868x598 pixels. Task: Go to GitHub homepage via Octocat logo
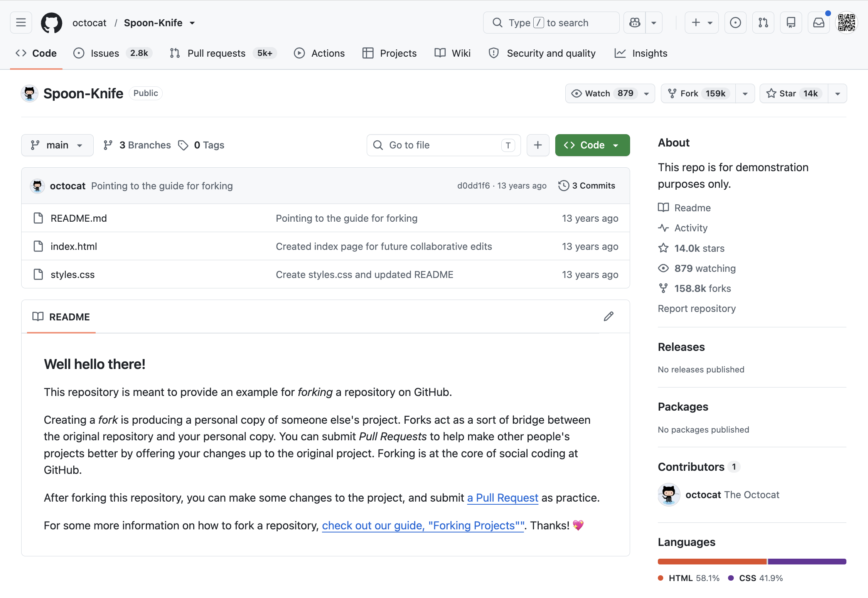[52, 23]
